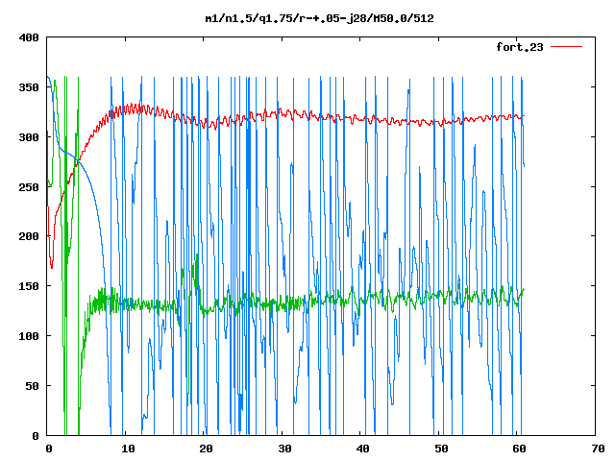Click y-axis label 150

[x=29, y=286]
